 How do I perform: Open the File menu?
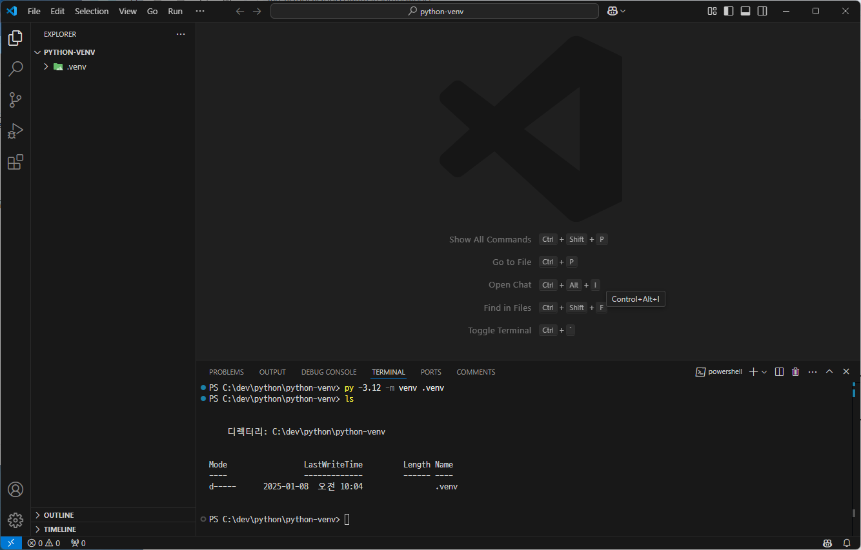34,11
